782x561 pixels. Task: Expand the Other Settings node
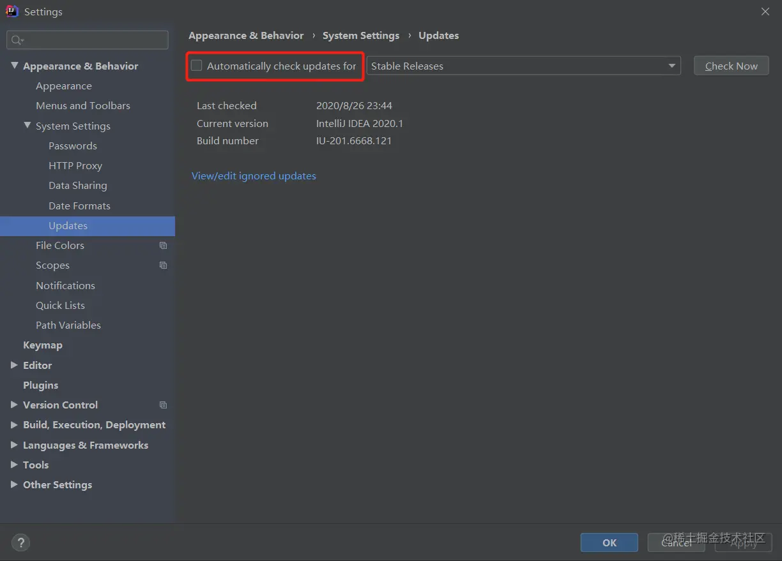(14, 485)
